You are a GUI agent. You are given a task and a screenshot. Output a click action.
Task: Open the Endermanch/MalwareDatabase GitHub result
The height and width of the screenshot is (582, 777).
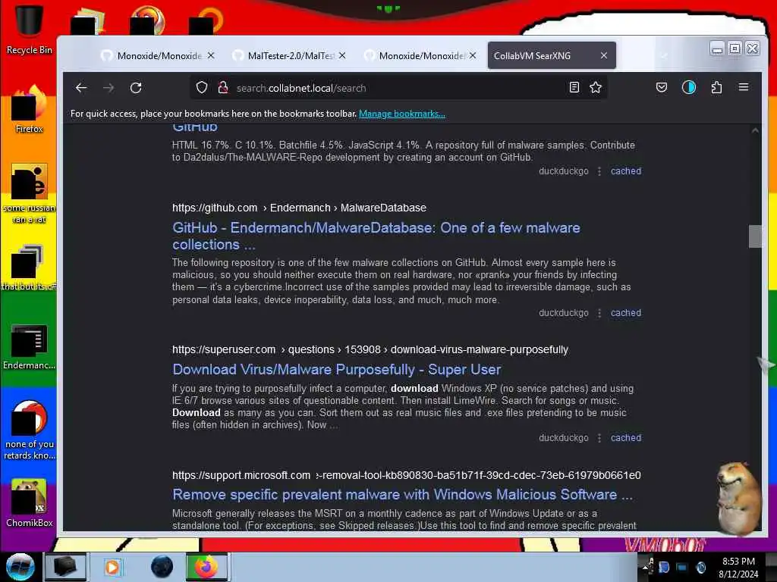(x=376, y=236)
